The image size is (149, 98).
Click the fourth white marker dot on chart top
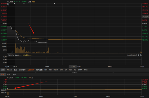[55, 3]
